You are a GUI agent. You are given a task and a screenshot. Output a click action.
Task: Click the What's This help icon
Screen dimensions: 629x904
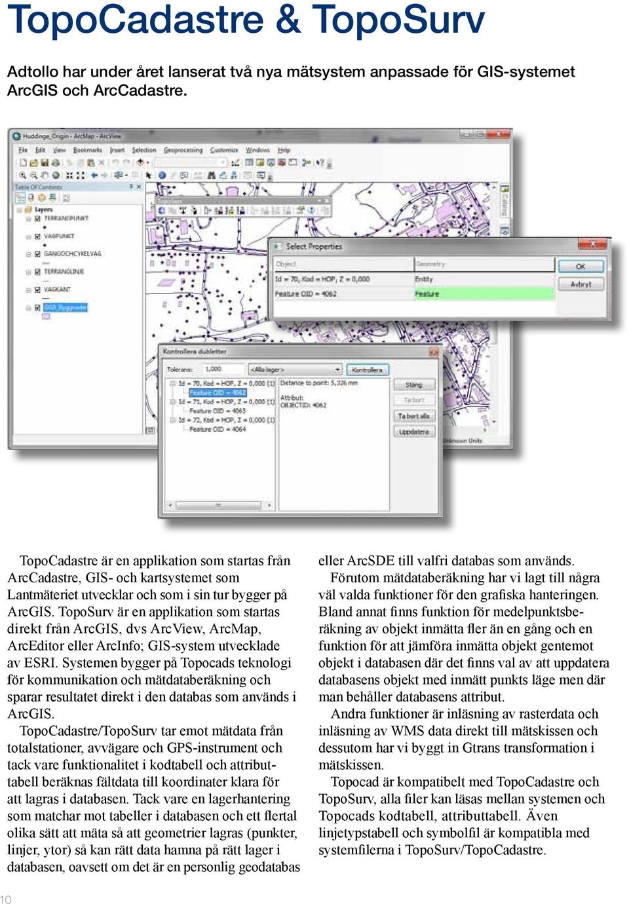pyautogui.click(x=320, y=162)
